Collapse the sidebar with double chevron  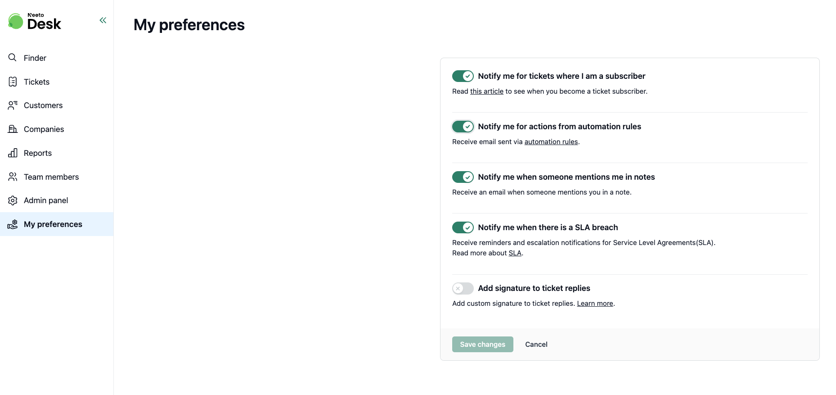point(103,20)
